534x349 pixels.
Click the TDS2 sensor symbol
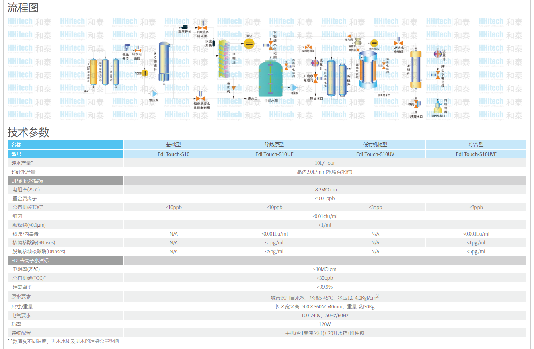(x=249, y=43)
